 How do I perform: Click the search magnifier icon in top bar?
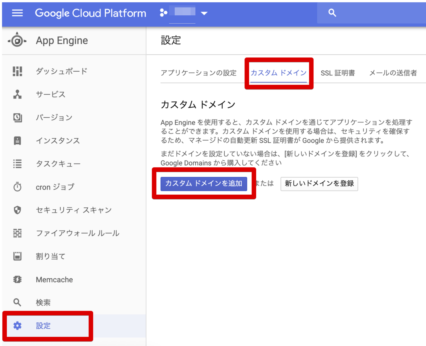coord(332,12)
